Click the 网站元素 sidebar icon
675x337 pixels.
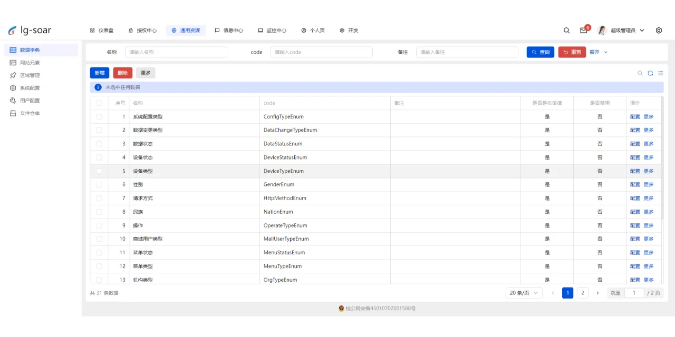click(13, 63)
